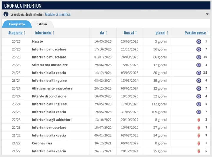Click the sort arrows next to giorni
This screenshot has height=157, width=212.
coord(167,33)
